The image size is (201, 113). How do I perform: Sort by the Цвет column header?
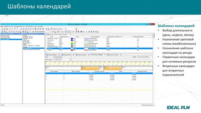[77, 37]
